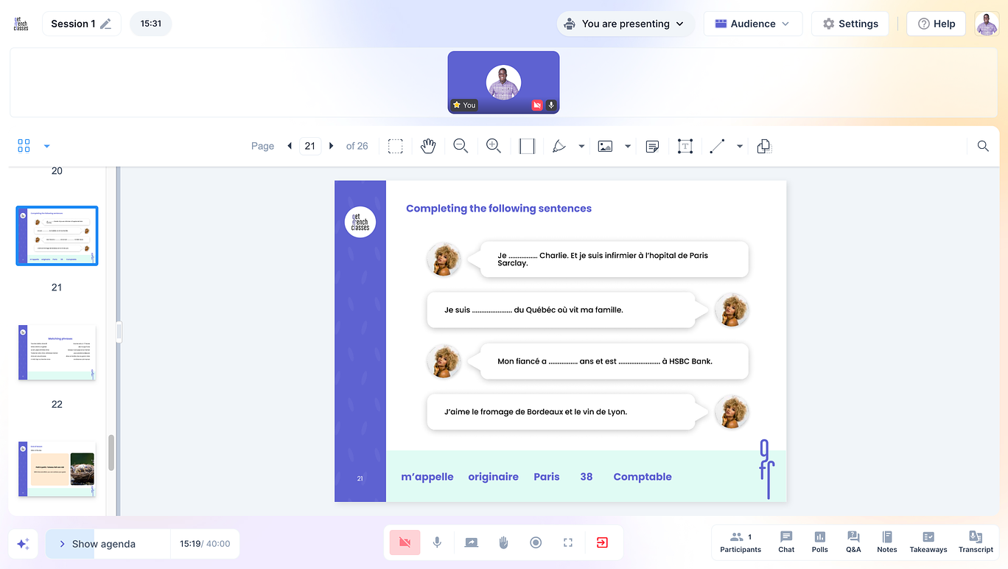The height and width of the screenshot is (569, 1008).
Task: Start screen sharing
Action: click(x=471, y=542)
